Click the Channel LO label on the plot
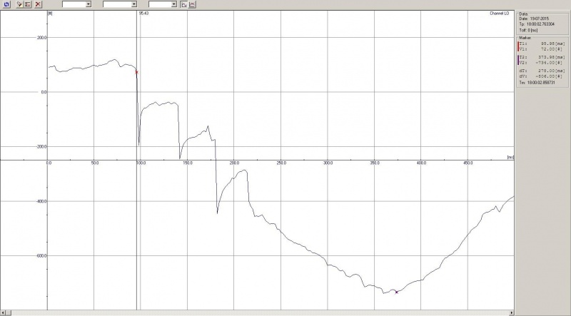This screenshot has width=571, height=316. click(x=499, y=14)
